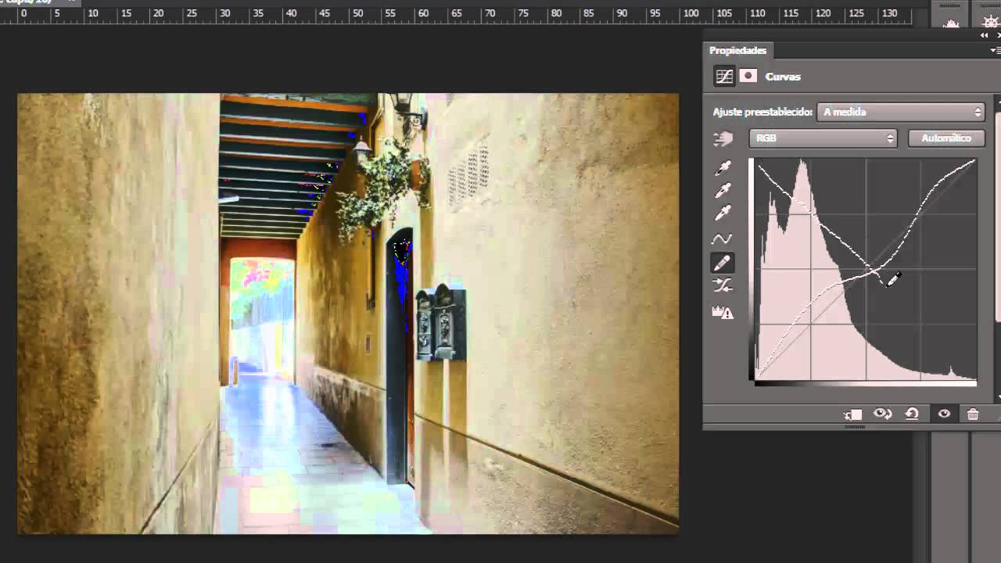Pick the gray point eyedropper
Screen dimensions: 1001x563
[723, 191]
